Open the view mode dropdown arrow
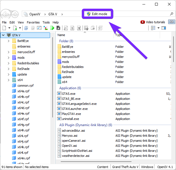The height and width of the screenshot is (170, 176). 158,28
